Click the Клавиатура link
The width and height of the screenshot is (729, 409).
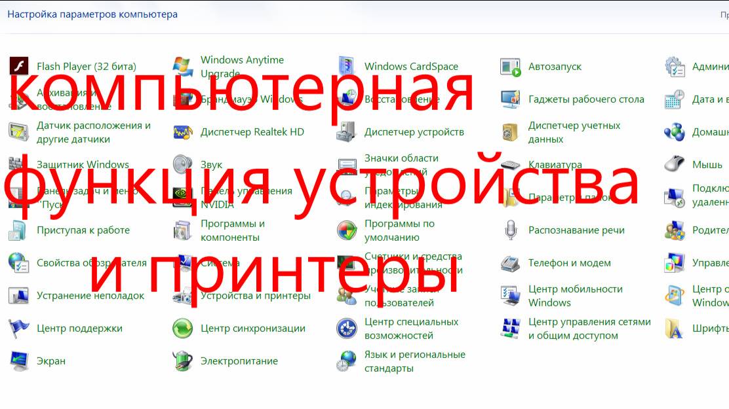[x=555, y=164]
